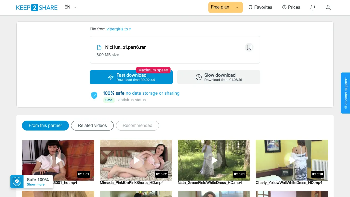The image size is (350, 197).
Task: Expand the EN language selector
Action: [x=70, y=7]
